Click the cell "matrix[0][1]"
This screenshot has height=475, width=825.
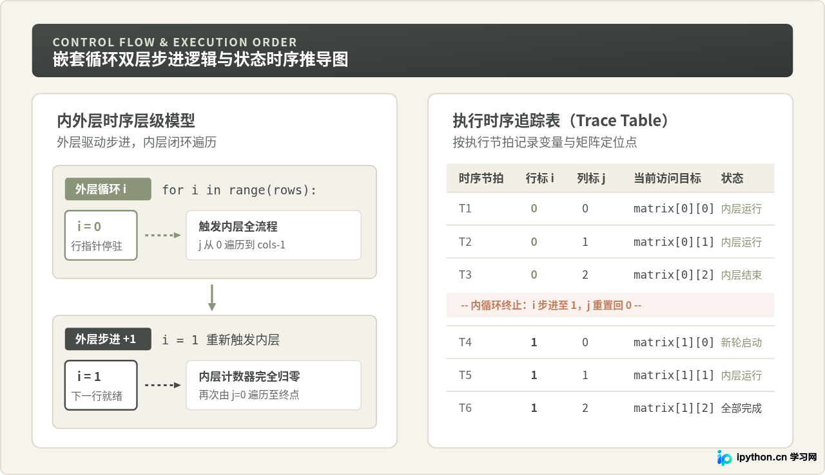coord(674,242)
